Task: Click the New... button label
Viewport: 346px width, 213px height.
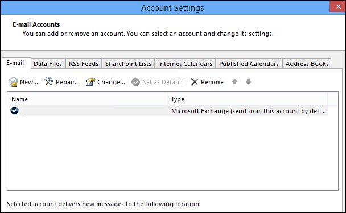Action: [x=29, y=82]
